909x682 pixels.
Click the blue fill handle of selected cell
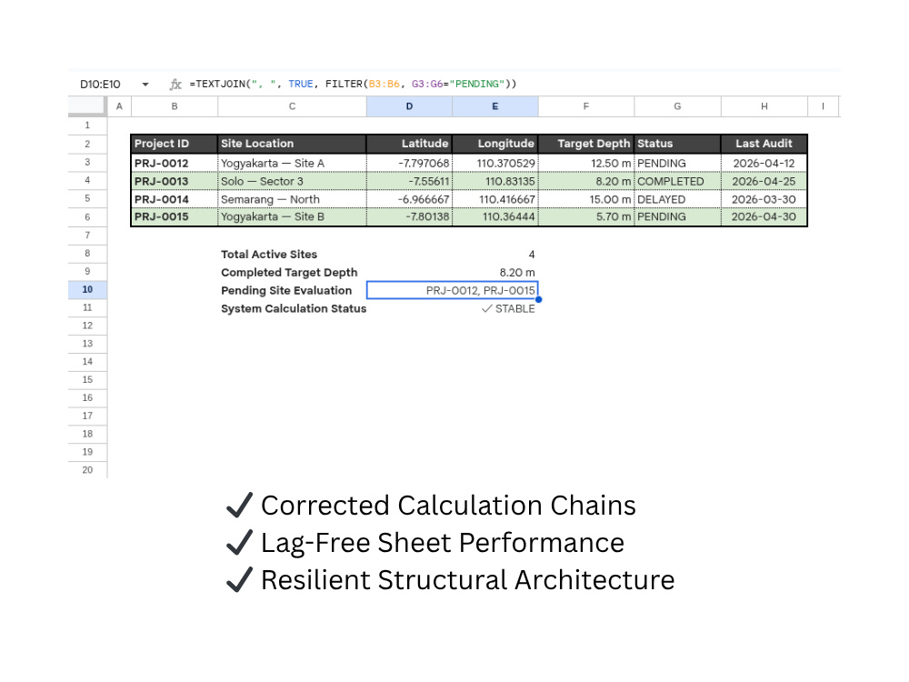pyautogui.click(x=538, y=299)
